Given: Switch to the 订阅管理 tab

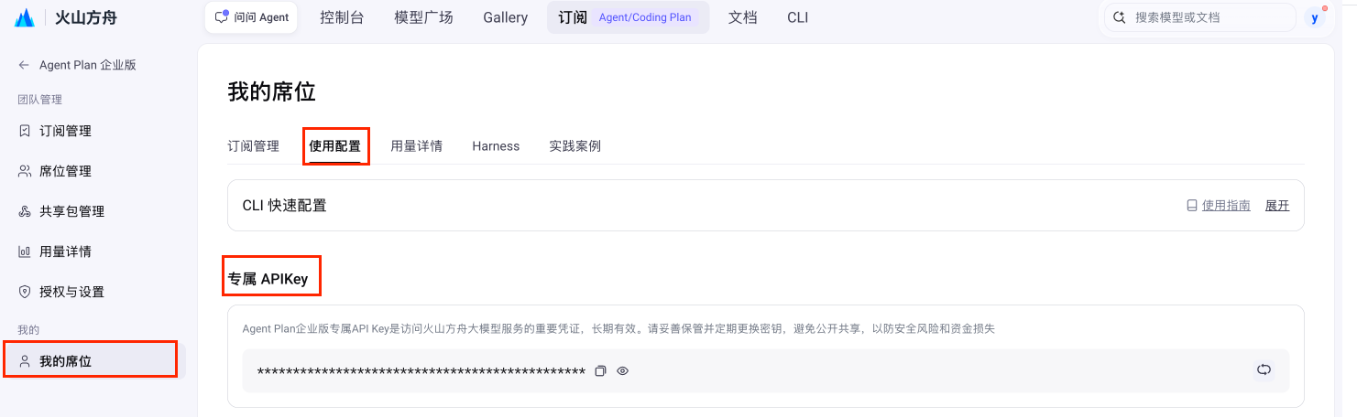Looking at the screenshot, I should click(x=253, y=146).
